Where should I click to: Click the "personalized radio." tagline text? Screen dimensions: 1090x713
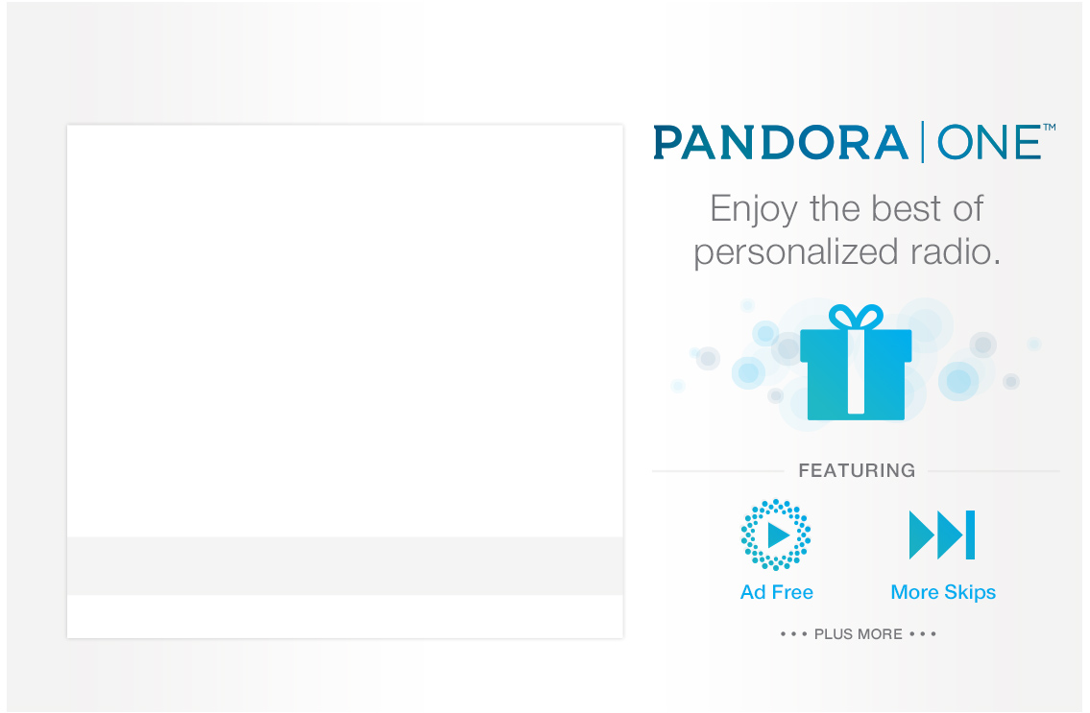846,252
